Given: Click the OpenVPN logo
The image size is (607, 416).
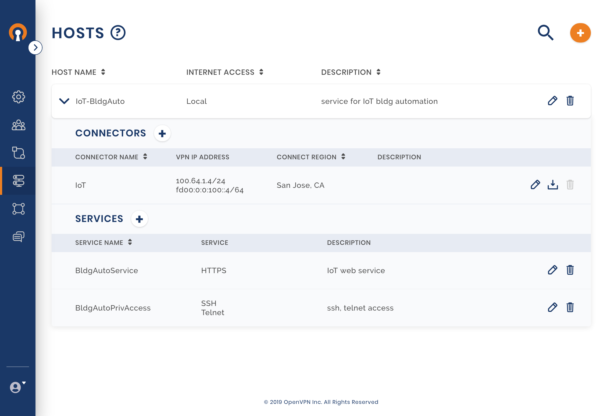Looking at the screenshot, I should 18,33.
